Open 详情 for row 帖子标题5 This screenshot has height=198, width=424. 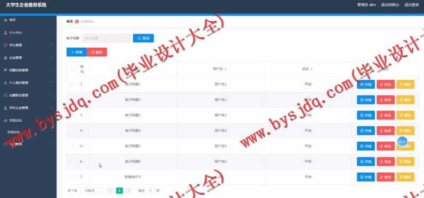366,146
